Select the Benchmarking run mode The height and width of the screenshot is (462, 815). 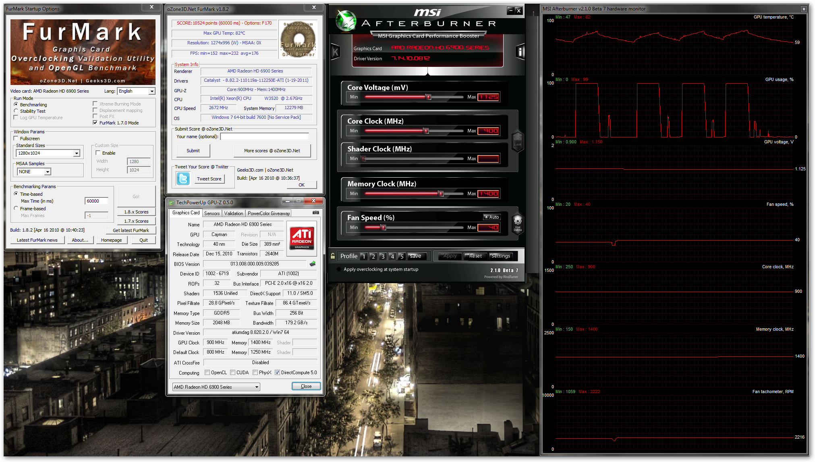(x=16, y=104)
